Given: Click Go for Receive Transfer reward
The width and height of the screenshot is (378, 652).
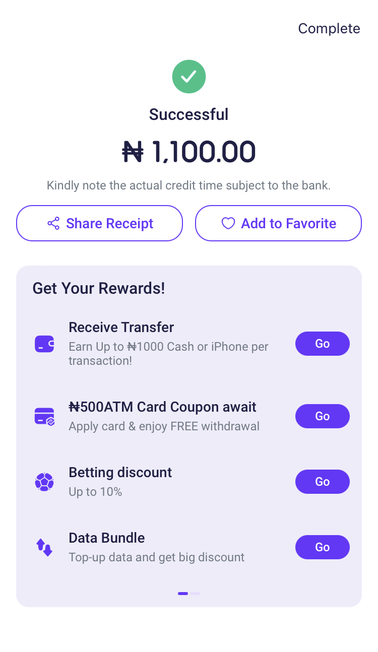Looking at the screenshot, I should (x=323, y=344).
